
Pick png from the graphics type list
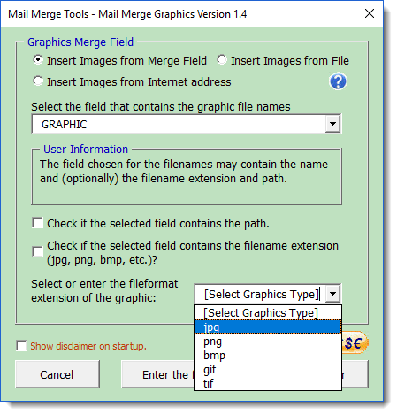coord(268,342)
